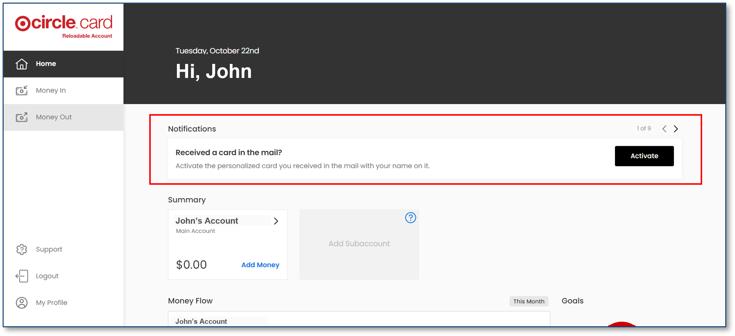Click Add Subaccount tile
The height and width of the screenshot is (336, 735).
pos(359,244)
